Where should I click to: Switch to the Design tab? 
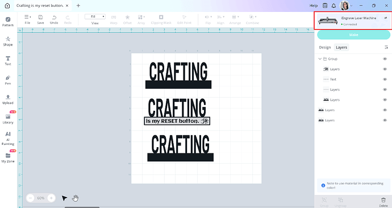click(x=325, y=47)
